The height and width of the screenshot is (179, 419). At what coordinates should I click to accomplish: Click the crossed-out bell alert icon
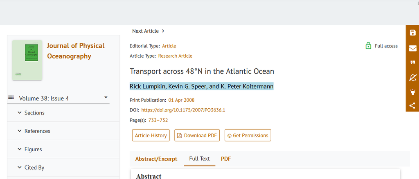coord(412,77)
